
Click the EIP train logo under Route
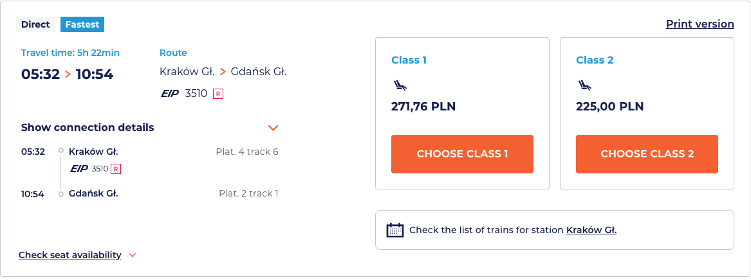170,94
